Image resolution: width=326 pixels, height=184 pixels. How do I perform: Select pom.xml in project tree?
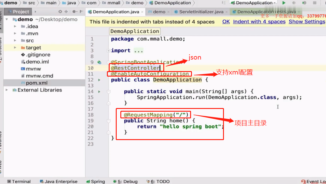click(x=34, y=83)
